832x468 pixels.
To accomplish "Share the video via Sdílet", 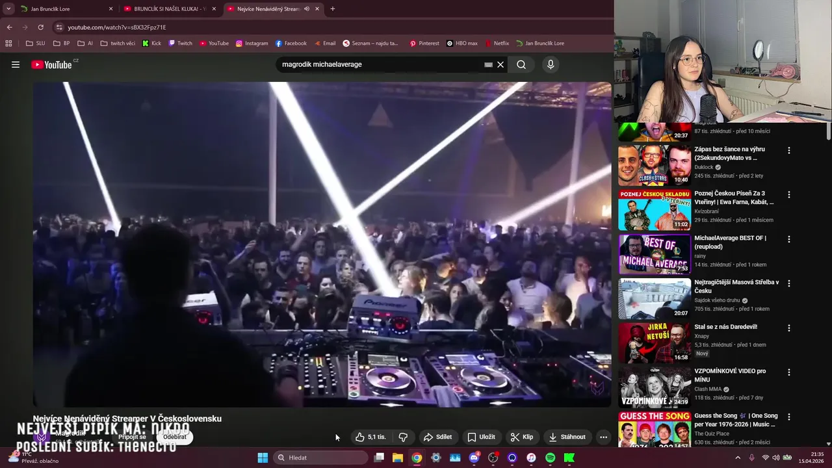I will (437, 437).
